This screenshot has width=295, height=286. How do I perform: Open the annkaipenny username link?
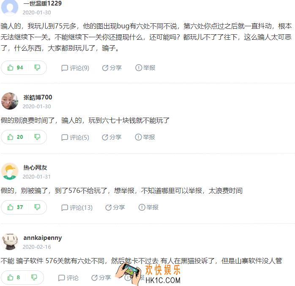click(x=43, y=238)
